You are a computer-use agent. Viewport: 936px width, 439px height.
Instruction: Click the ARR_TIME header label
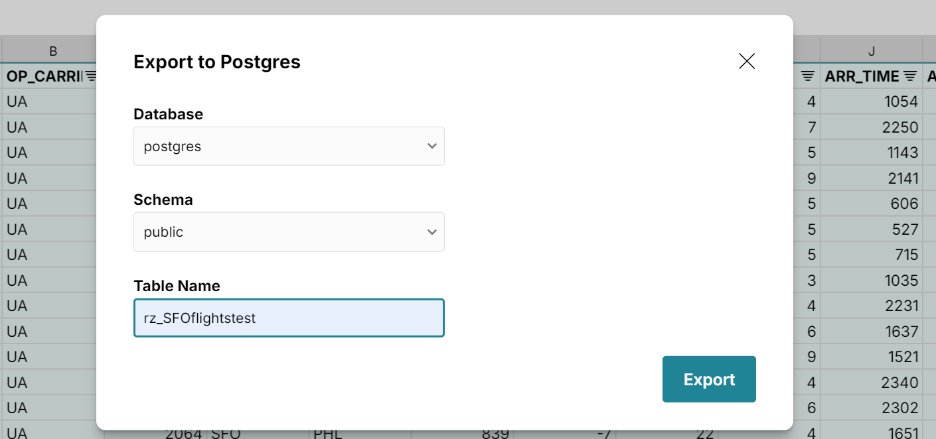(x=863, y=76)
